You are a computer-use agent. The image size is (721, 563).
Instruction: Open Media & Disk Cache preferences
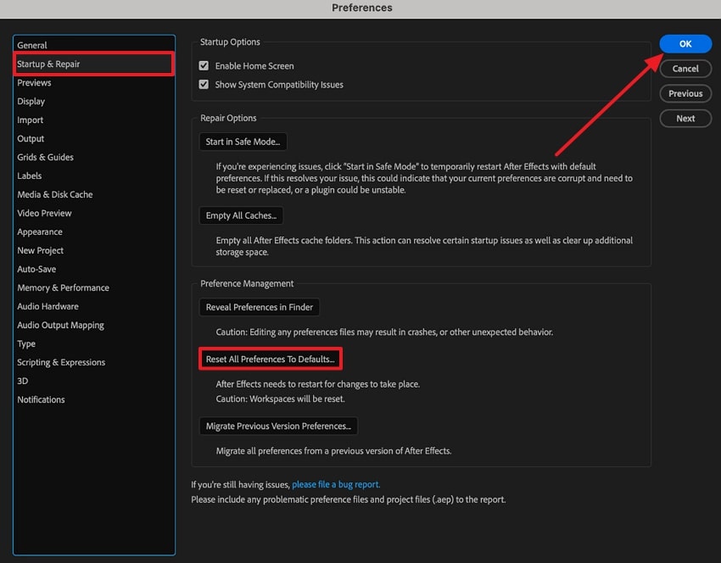point(94,194)
